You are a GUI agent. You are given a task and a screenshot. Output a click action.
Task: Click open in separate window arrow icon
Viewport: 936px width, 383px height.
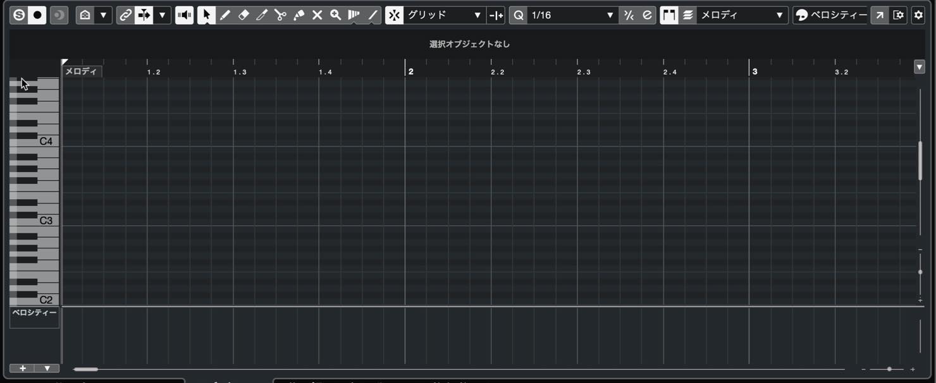(880, 15)
